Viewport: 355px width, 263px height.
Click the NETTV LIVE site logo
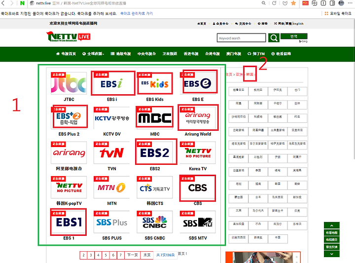pos(69,37)
